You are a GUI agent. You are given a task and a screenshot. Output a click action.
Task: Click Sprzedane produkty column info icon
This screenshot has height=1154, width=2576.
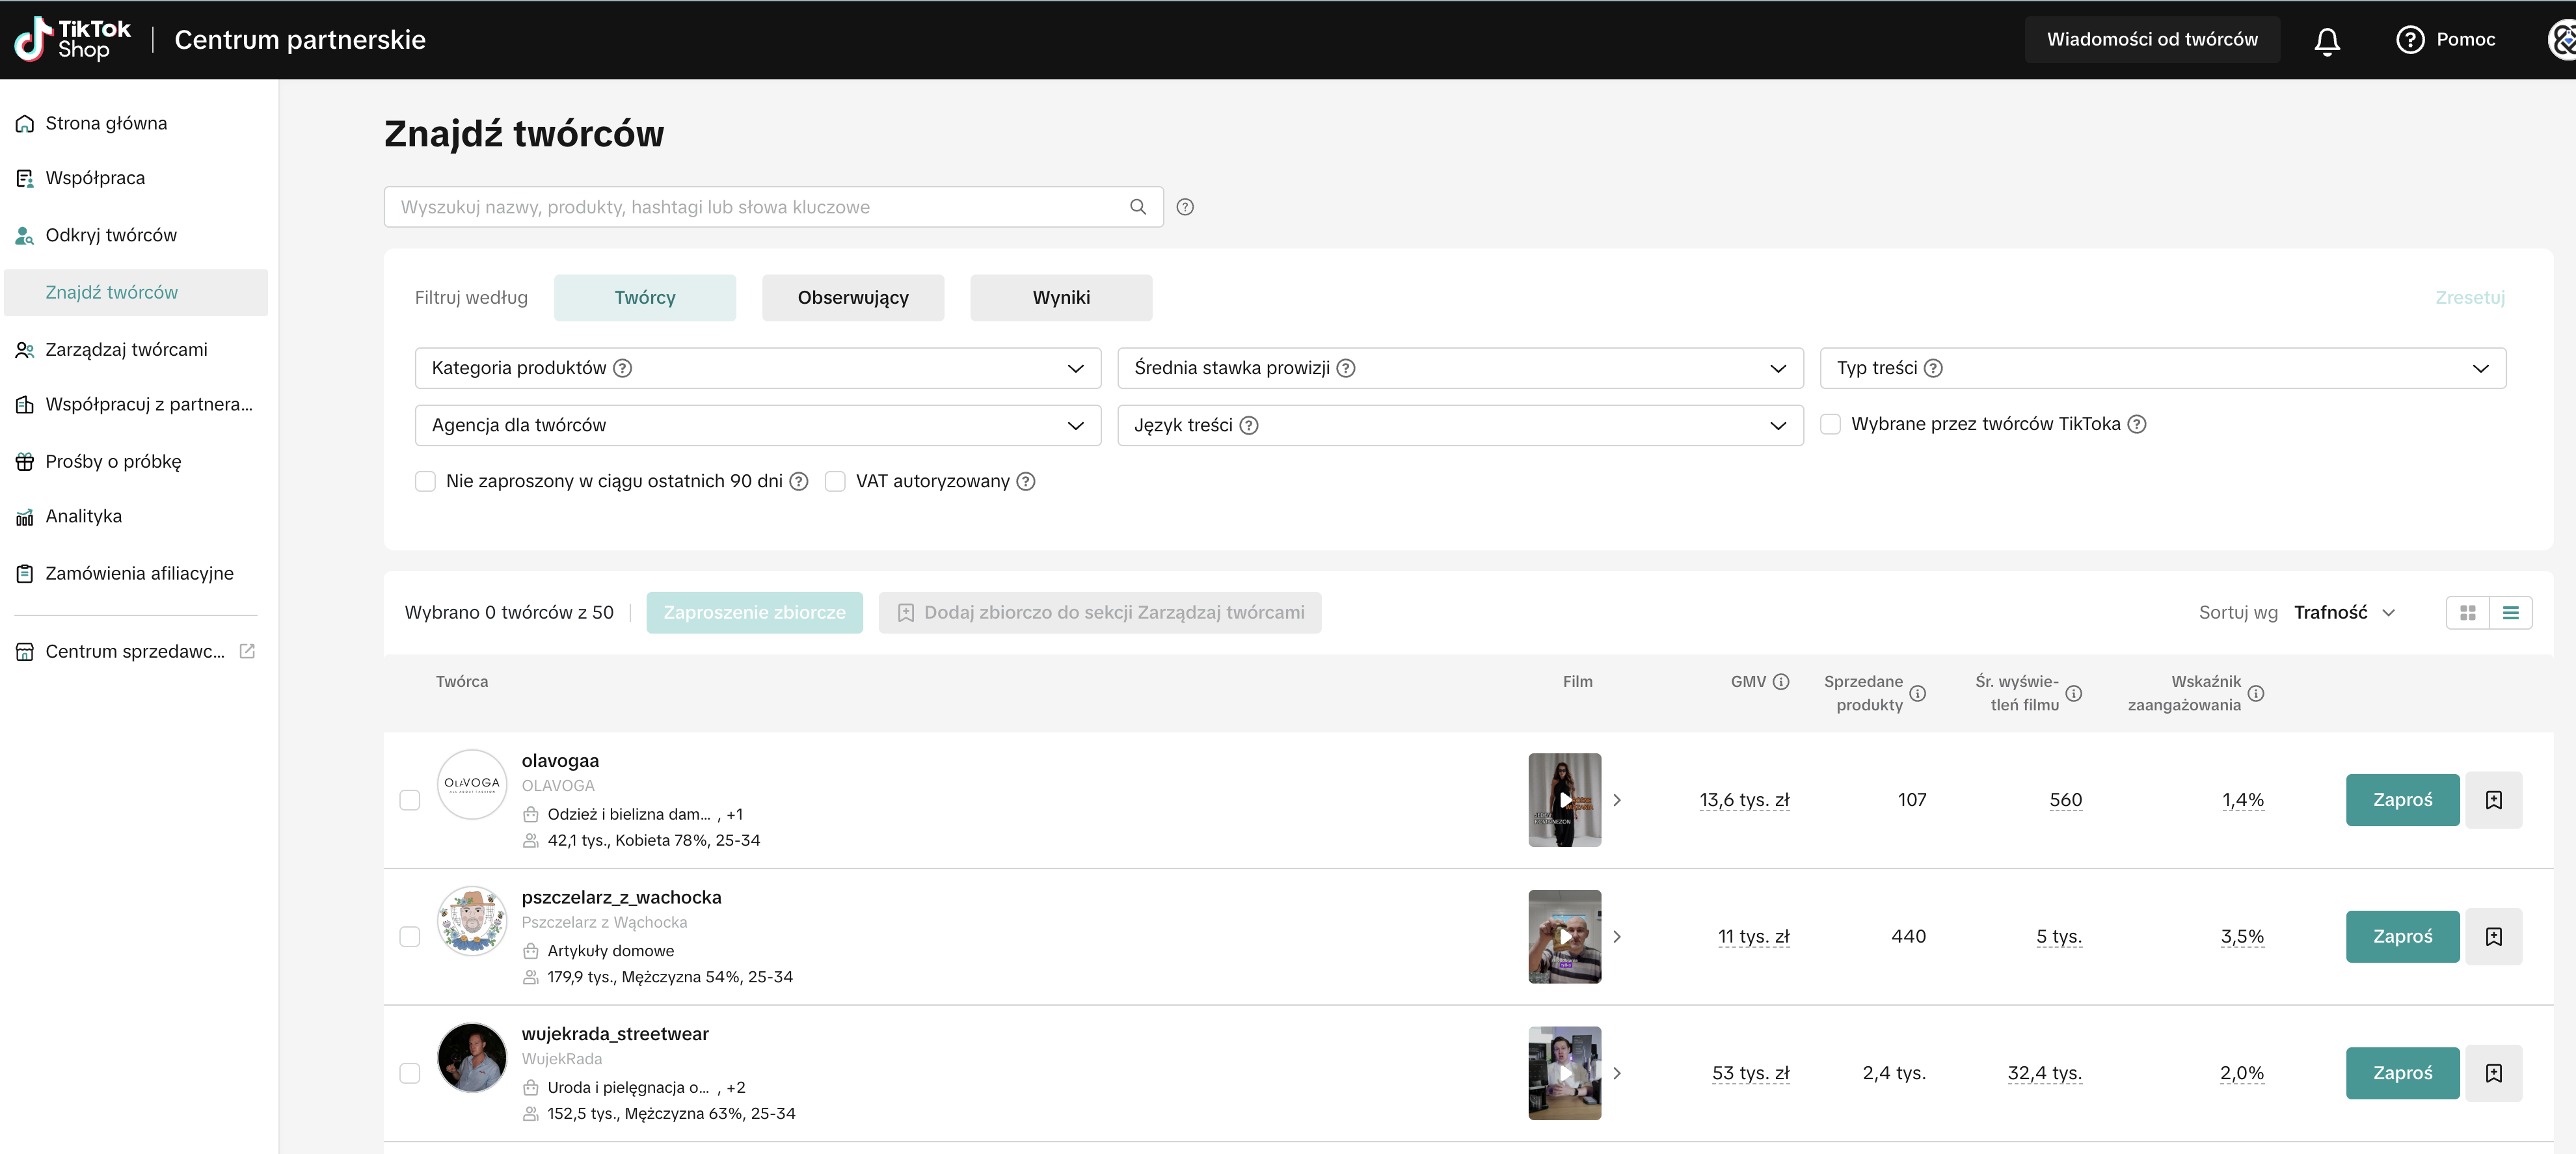pos(1918,693)
